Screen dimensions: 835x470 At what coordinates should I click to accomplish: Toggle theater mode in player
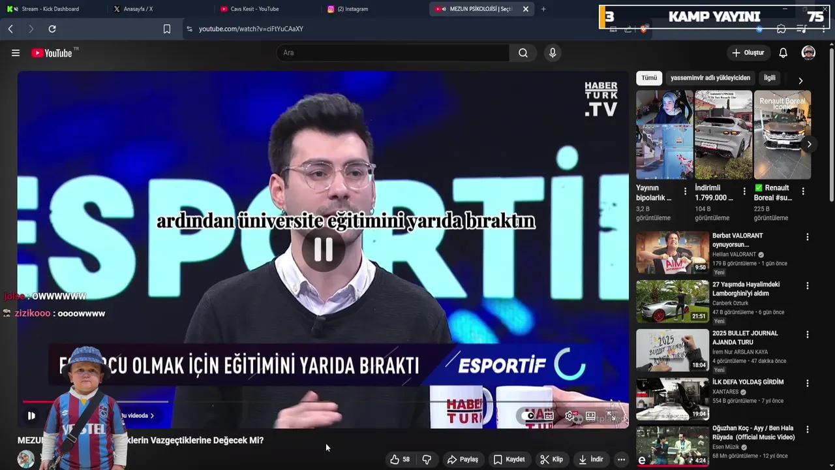[590, 416]
